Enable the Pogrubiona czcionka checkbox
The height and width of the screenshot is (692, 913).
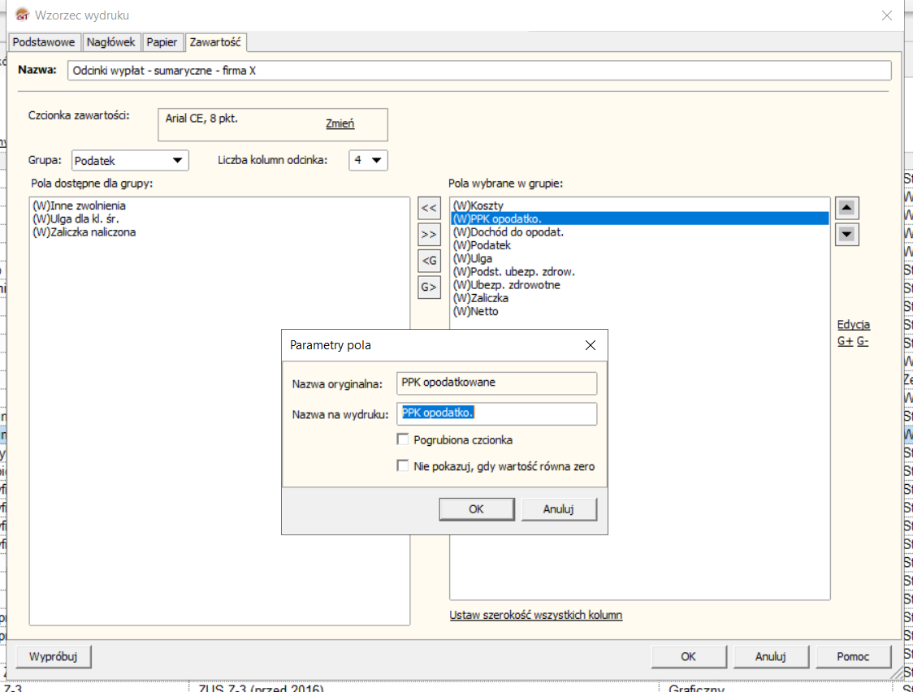[403, 439]
